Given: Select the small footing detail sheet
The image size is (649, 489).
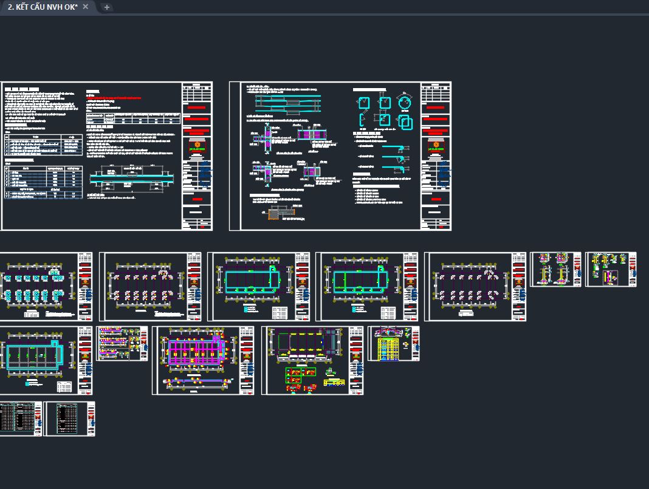Looking at the screenshot, I should pos(555,269).
